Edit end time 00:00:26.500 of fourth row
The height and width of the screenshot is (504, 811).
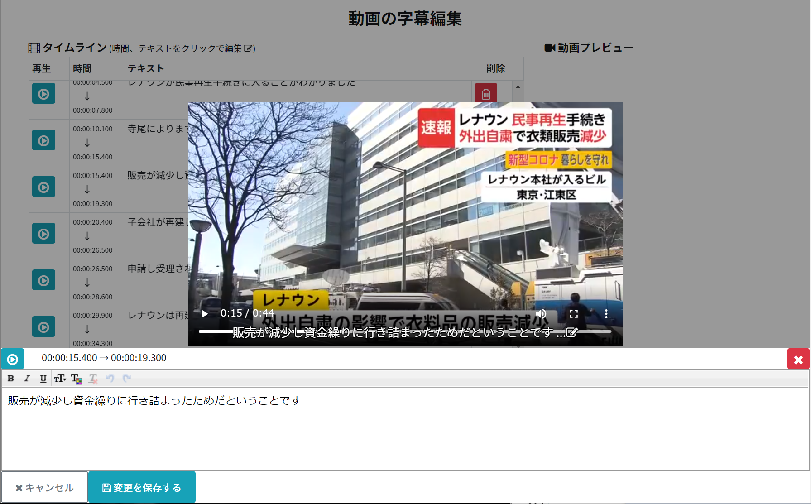[x=93, y=250]
